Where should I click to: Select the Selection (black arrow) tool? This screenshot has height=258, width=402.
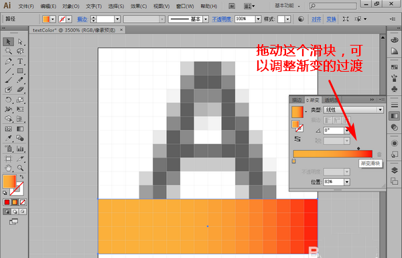(8, 42)
